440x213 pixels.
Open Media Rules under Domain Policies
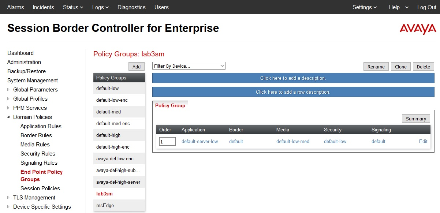(35, 145)
